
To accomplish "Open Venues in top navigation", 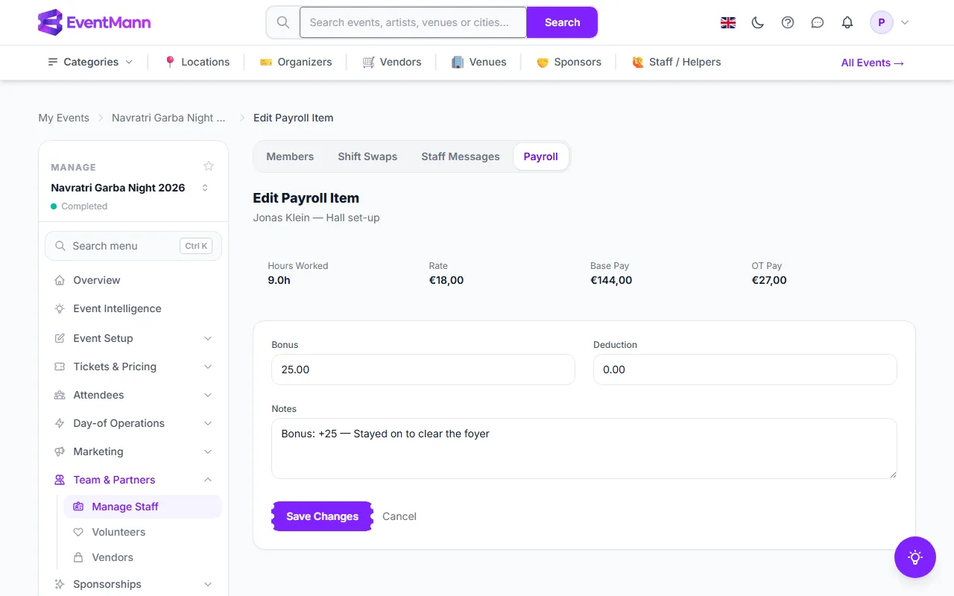I will 479,62.
